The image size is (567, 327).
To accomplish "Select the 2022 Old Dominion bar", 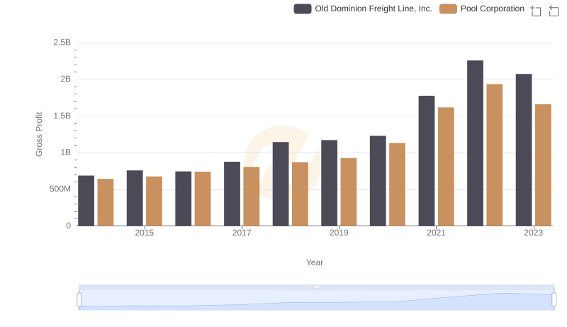I will tap(475, 143).
